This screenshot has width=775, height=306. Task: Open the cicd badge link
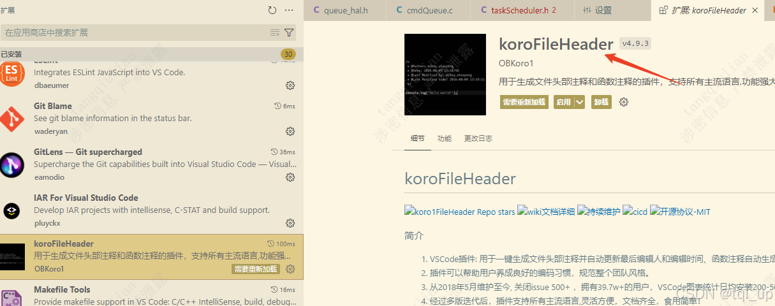(x=635, y=212)
